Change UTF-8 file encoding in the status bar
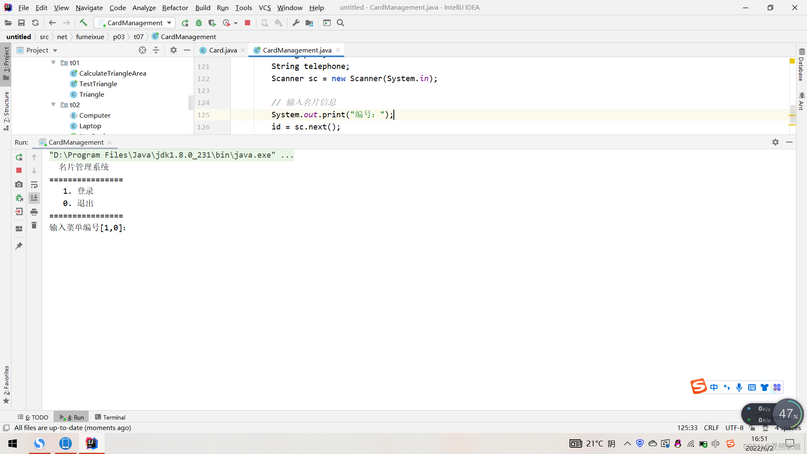 pos(734,428)
